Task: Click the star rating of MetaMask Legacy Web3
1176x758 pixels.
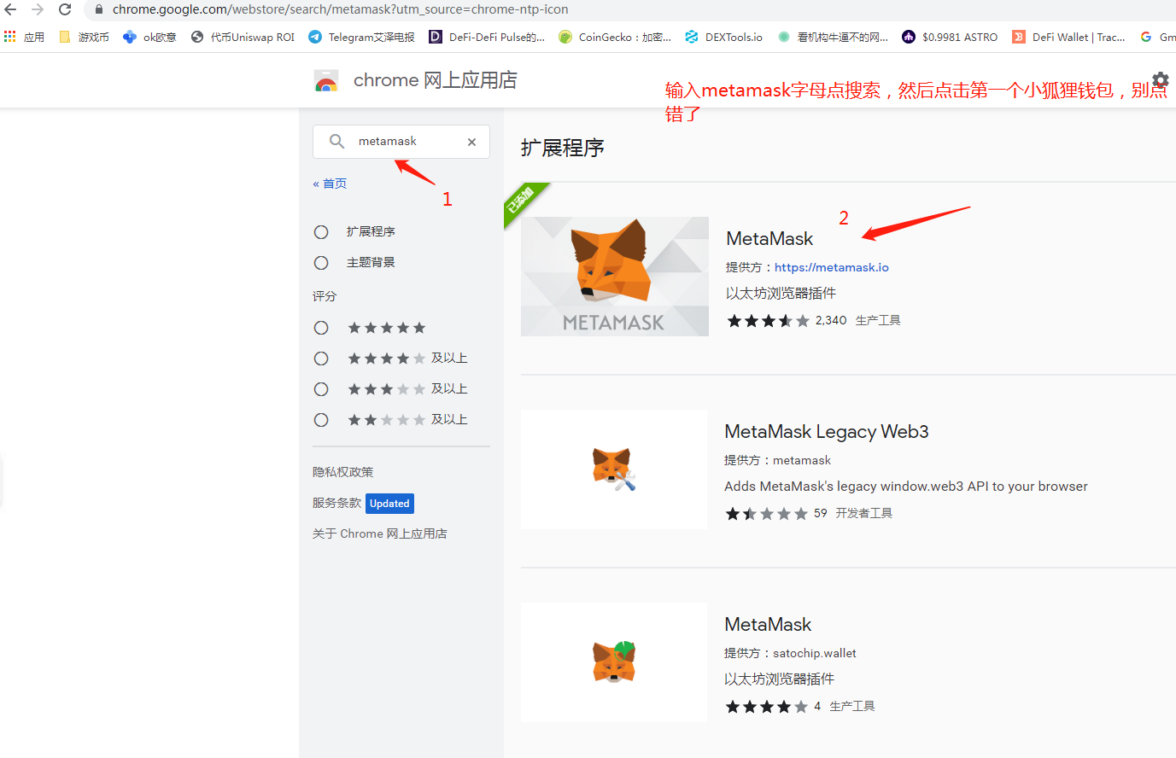Action: [x=766, y=514]
